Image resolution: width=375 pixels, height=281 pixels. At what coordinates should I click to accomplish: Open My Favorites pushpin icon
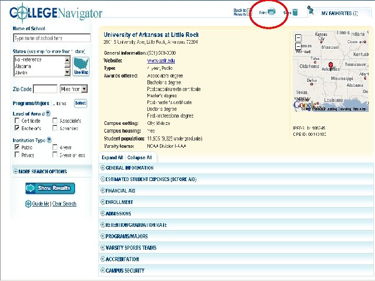point(310,10)
